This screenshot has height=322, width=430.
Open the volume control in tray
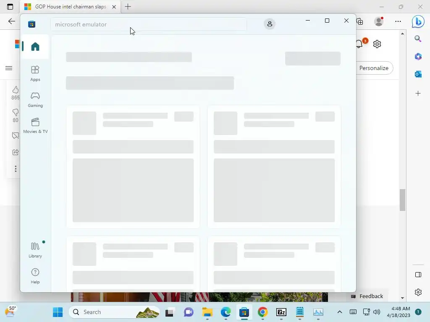377,312
